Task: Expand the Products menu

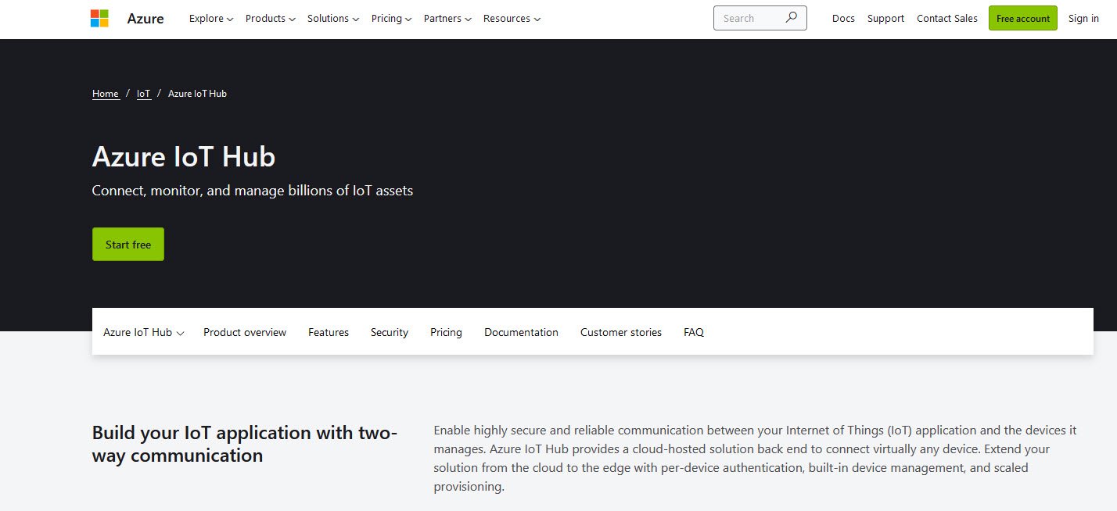Action: pyautogui.click(x=271, y=18)
